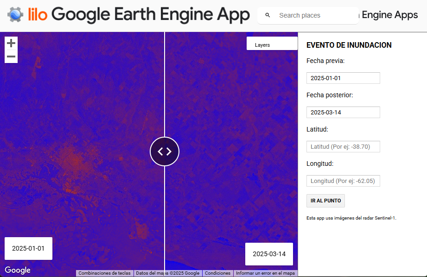Click the orange lilo logo text
427x277 pixels.
[x=38, y=14]
